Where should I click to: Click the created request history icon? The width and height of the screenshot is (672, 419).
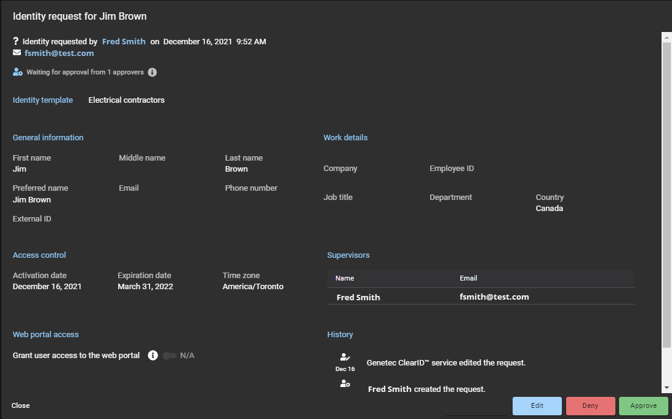coord(345,384)
